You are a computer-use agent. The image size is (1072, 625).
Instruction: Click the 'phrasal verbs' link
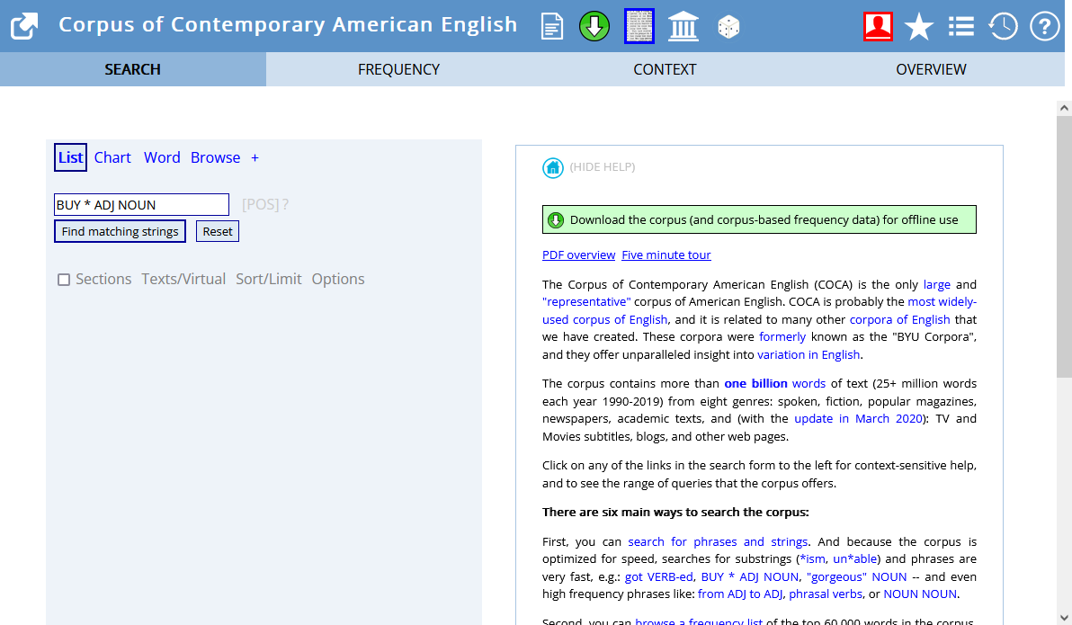tap(826, 594)
